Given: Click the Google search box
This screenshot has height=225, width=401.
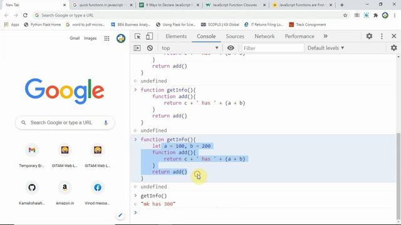Looking at the screenshot, I should coord(65,122).
